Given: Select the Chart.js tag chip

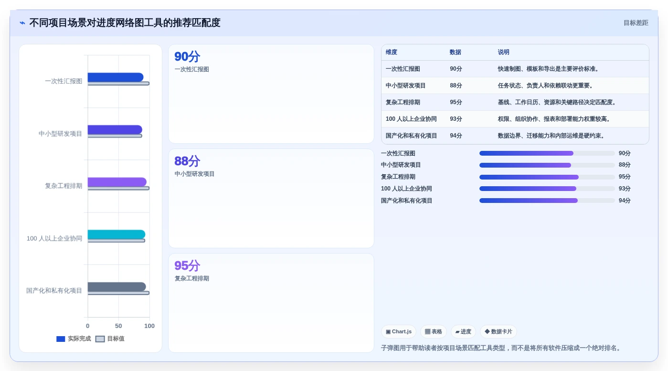Looking at the screenshot, I should coord(399,331).
